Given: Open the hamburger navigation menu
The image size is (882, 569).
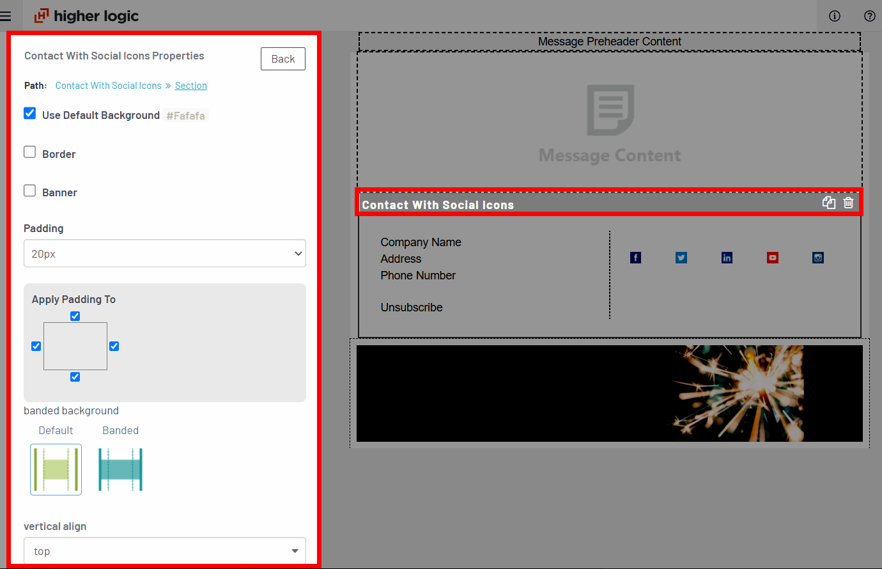Looking at the screenshot, I should pyautogui.click(x=6, y=16).
